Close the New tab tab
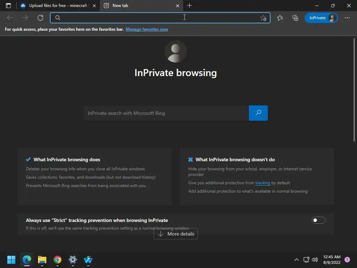The height and width of the screenshot is (268, 357). point(177,6)
